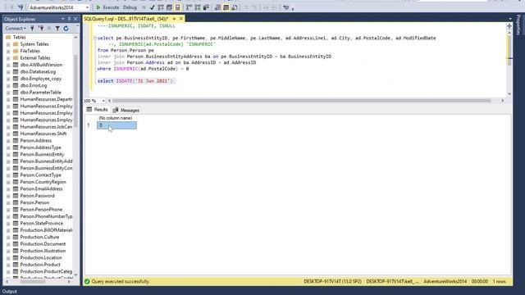525x295 pixels.
Task: Click the Results to Text icon
Action: click(217, 7)
